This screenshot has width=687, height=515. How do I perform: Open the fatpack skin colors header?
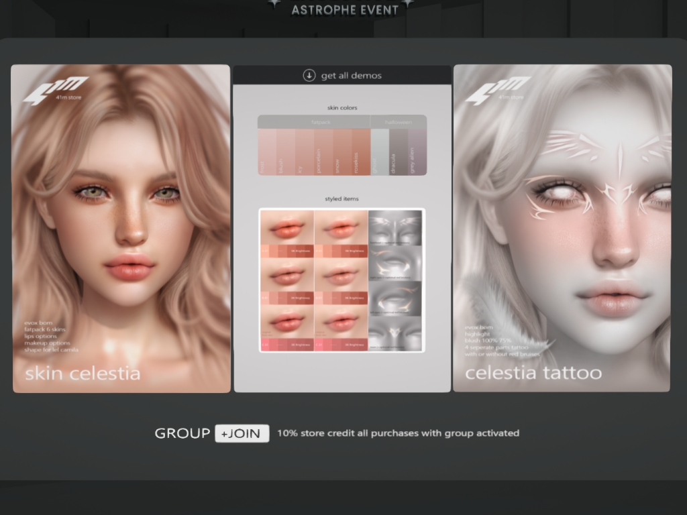(x=314, y=122)
